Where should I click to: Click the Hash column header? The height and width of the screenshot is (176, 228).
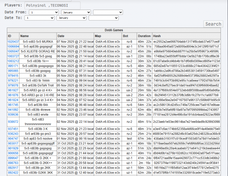pyautogui.click(x=186, y=36)
